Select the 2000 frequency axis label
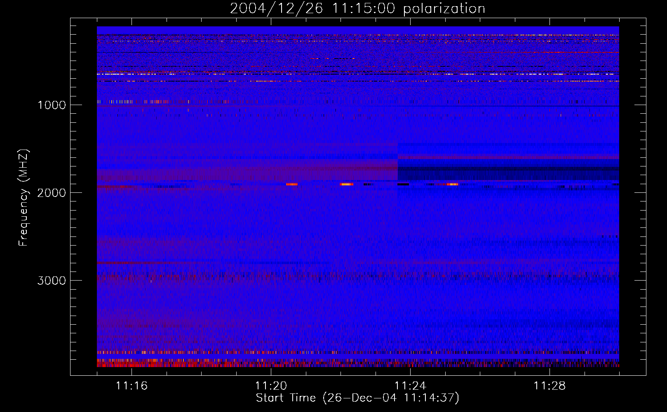The image size is (667, 412). coord(52,193)
